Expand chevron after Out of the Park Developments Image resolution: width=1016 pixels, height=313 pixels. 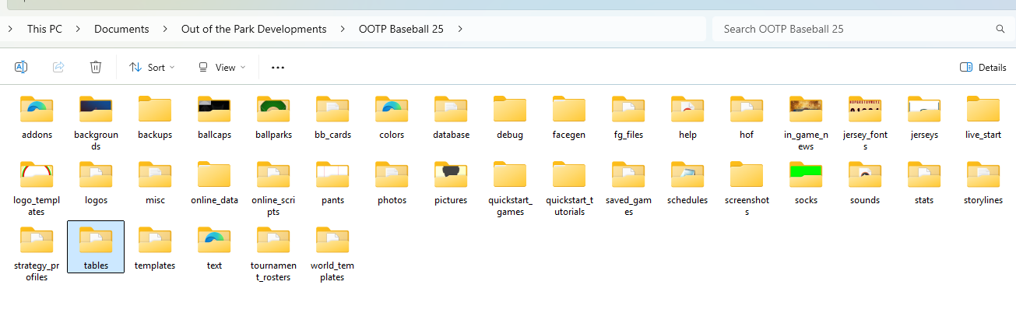point(343,29)
